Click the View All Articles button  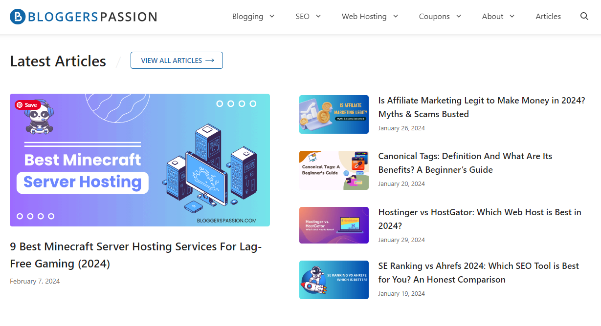(x=177, y=61)
